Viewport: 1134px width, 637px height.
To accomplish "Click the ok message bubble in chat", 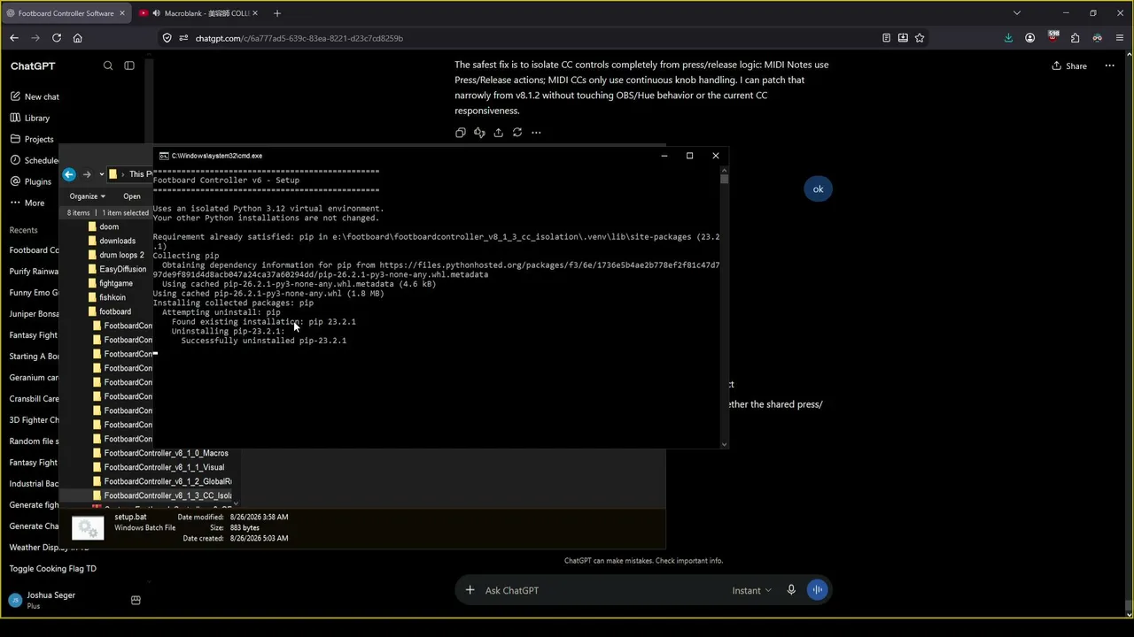I will tap(818, 188).
